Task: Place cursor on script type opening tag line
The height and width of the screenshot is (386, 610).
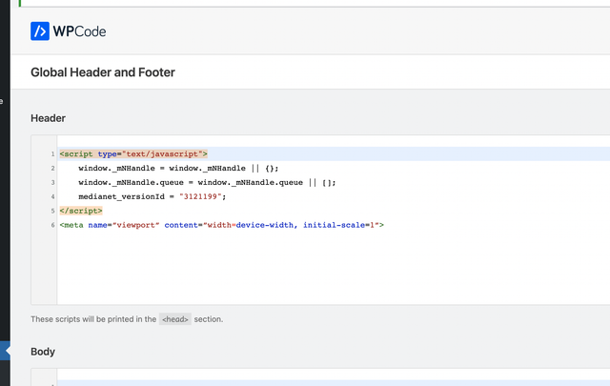Action: [x=133, y=154]
